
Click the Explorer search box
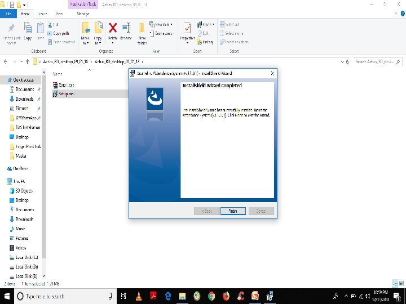coord(377,62)
